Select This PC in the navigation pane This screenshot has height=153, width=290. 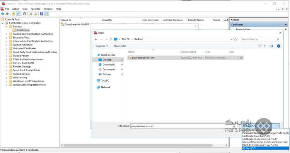pos(105,81)
